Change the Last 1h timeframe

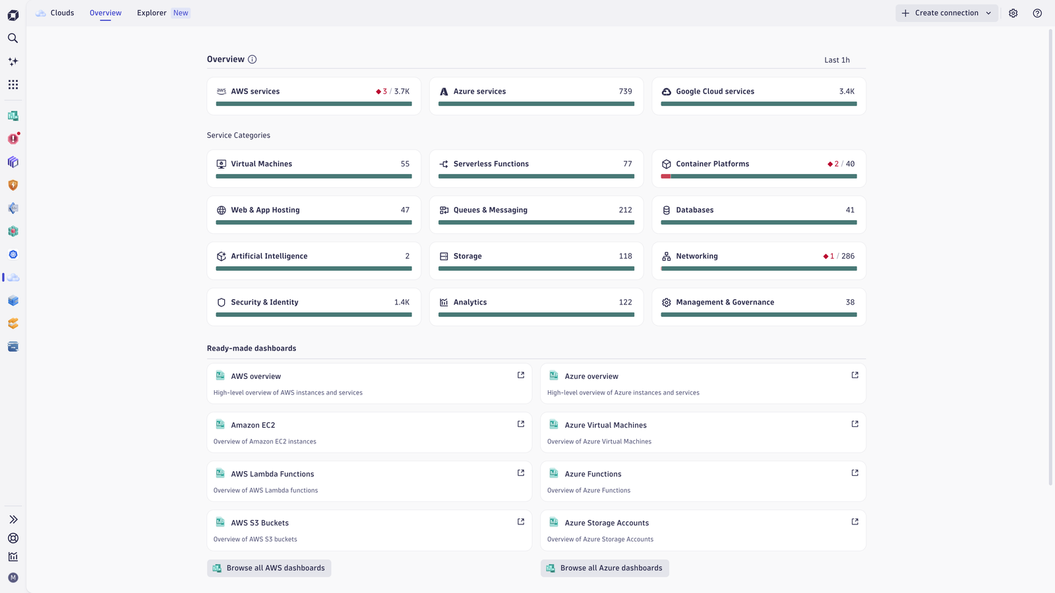pos(837,60)
